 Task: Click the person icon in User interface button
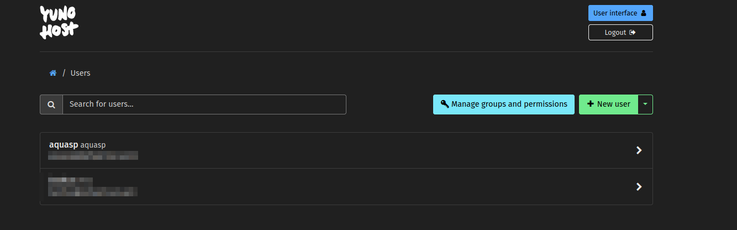(643, 13)
